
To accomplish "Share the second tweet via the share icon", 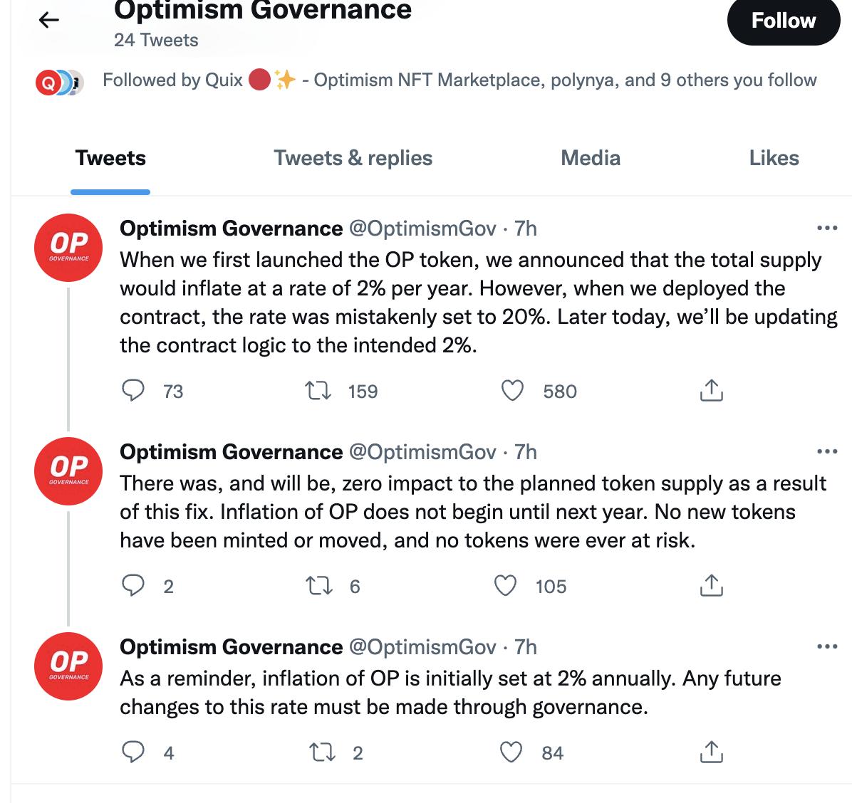I will point(712,586).
